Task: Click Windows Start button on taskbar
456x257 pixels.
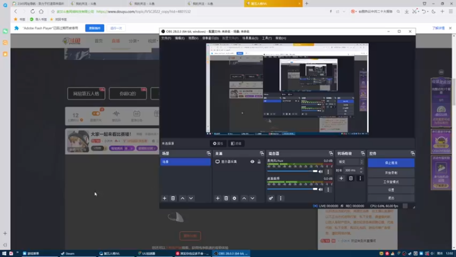Action: pyautogui.click(x=4, y=254)
